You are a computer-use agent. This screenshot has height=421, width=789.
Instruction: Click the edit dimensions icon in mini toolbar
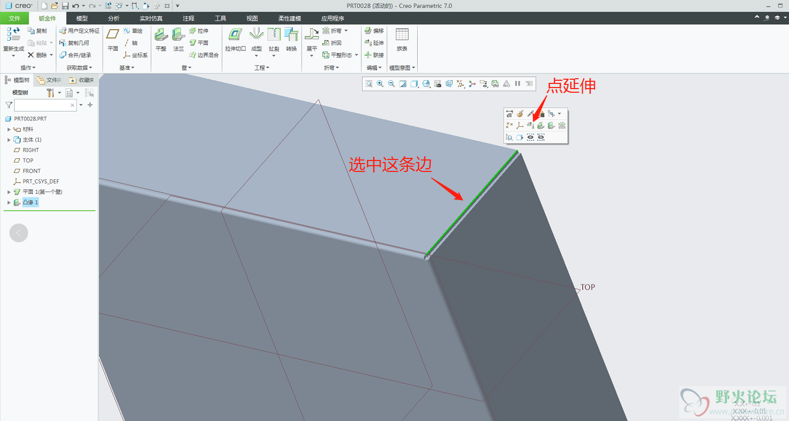coord(509,114)
